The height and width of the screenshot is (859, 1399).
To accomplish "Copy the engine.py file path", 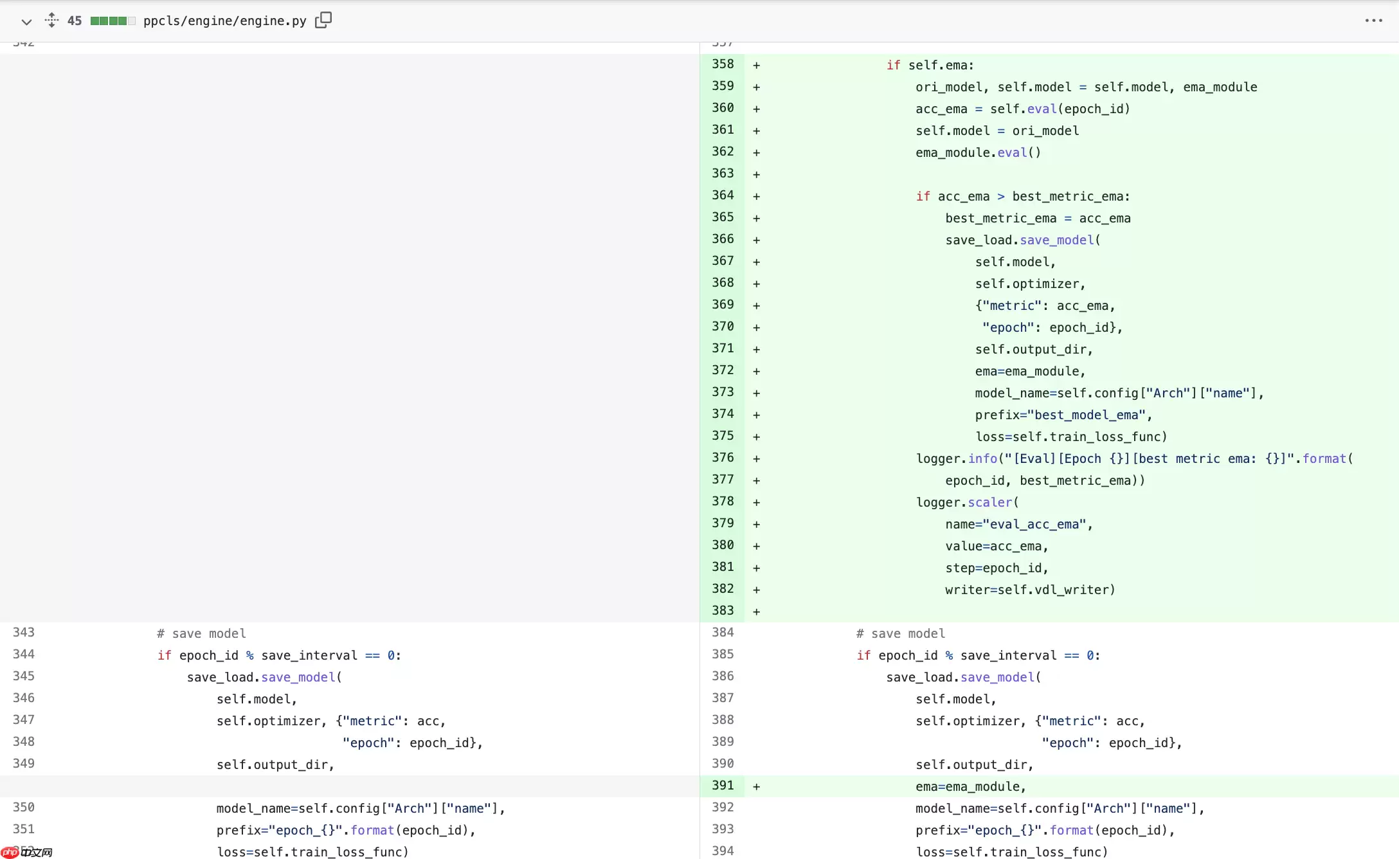I will click(323, 21).
